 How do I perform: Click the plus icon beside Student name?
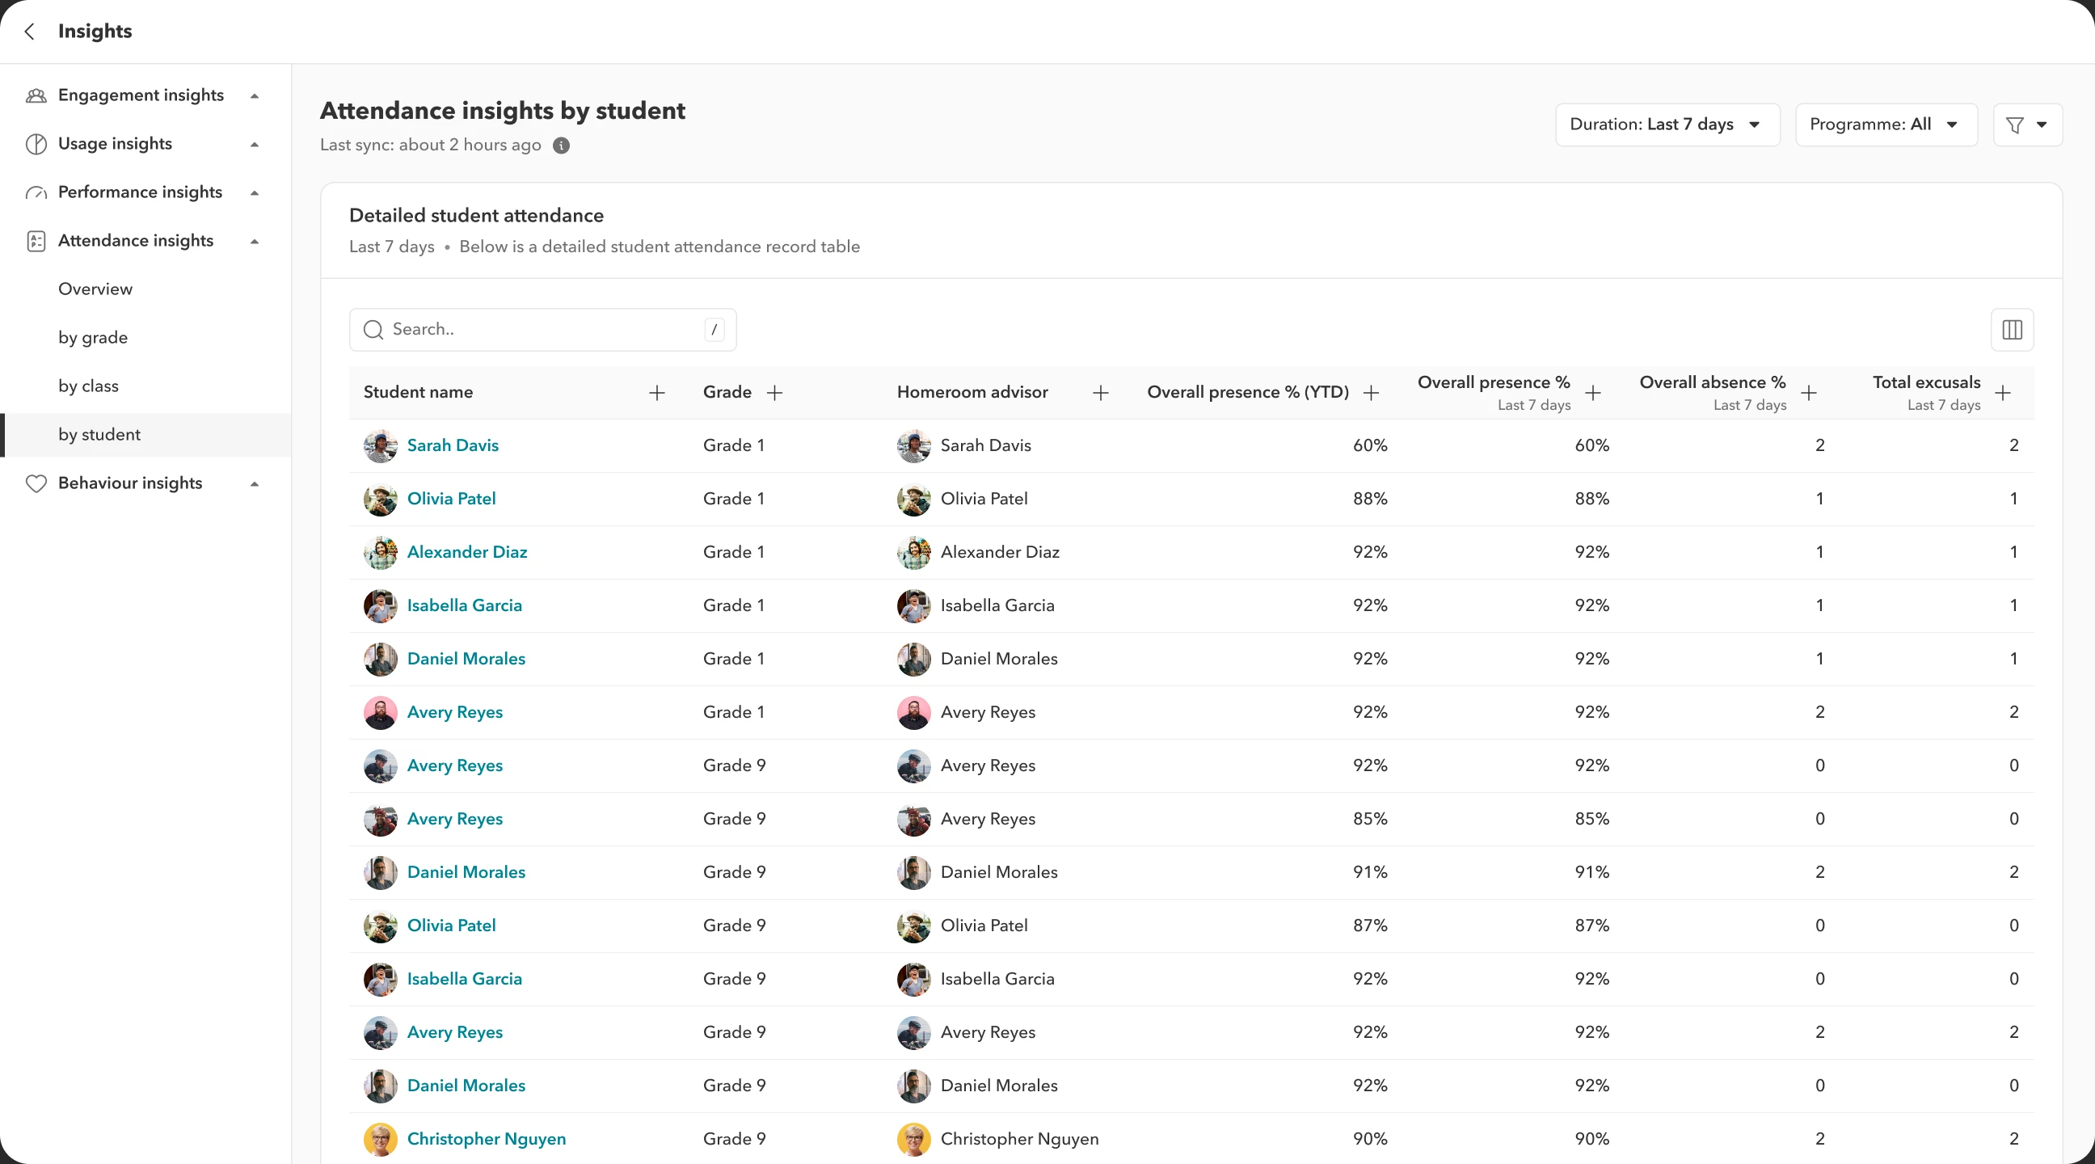657,393
